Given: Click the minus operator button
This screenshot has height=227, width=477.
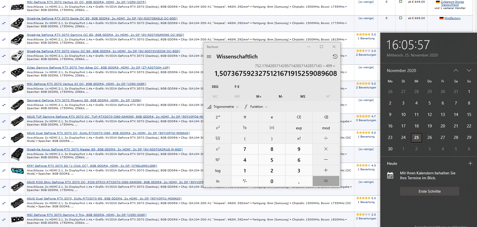Looking at the screenshot, I should (326, 160).
